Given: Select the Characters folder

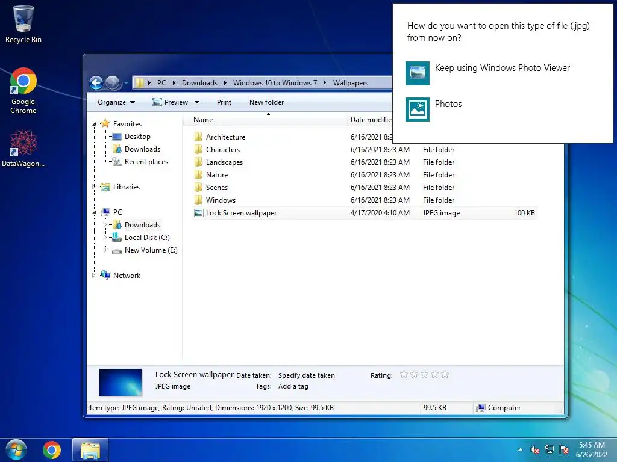Looking at the screenshot, I should 223,150.
